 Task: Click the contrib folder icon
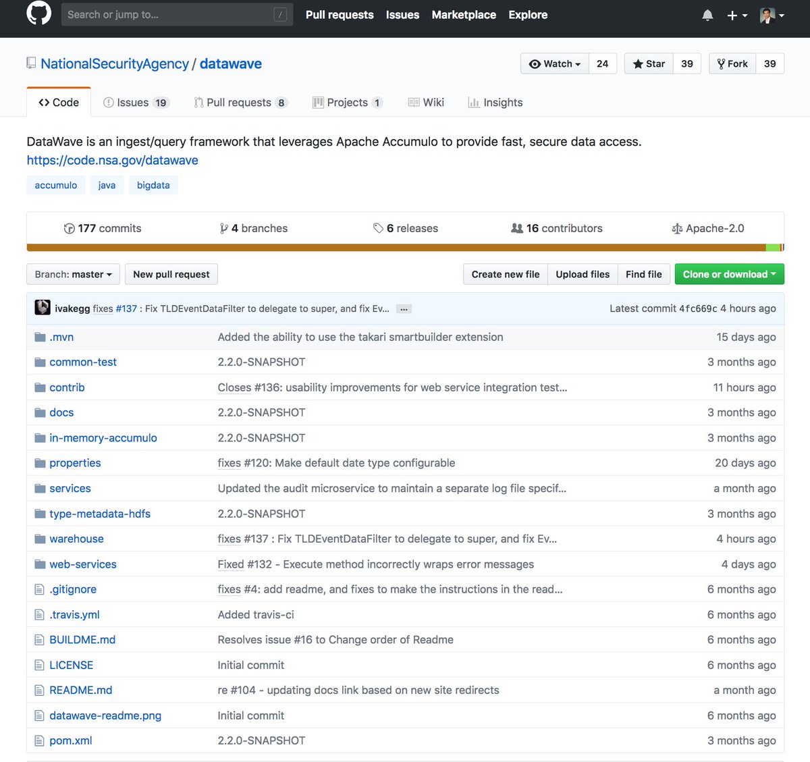pyautogui.click(x=40, y=387)
